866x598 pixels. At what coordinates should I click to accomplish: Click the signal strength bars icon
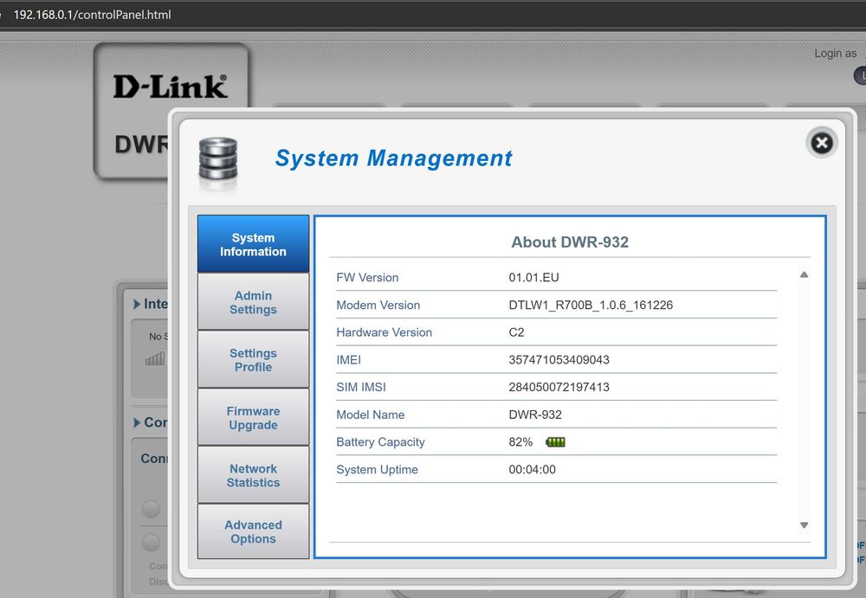click(x=155, y=359)
